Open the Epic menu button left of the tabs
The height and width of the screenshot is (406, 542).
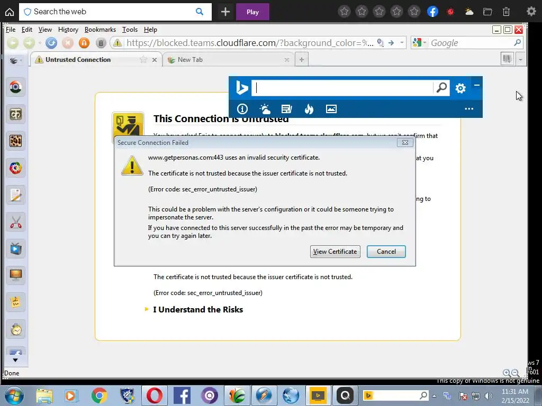coord(14,60)
